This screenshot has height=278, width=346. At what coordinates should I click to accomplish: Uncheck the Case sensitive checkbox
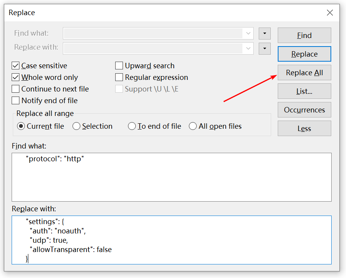coord(16,66)
